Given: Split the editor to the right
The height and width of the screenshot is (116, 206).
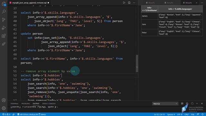Looking at the screenshot, I should [x=129, y=3].
